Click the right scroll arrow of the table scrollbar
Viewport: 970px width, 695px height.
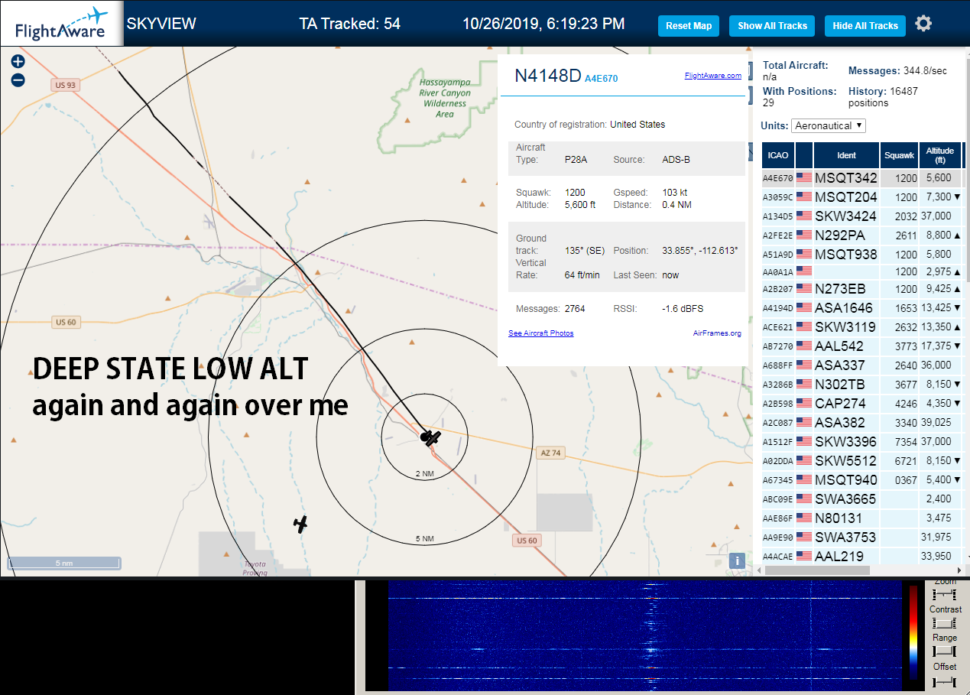click(960, 570)
